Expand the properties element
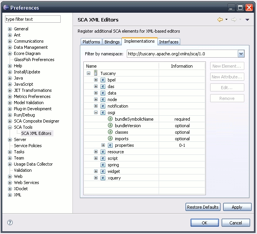Image resolution: width=257 pixels, height=234 pixels. point(103,145)
